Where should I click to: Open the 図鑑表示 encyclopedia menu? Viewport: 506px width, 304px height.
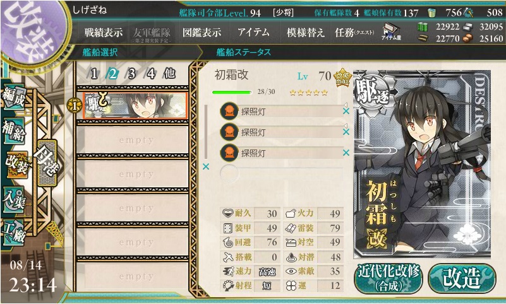click(x=202, y=32)
